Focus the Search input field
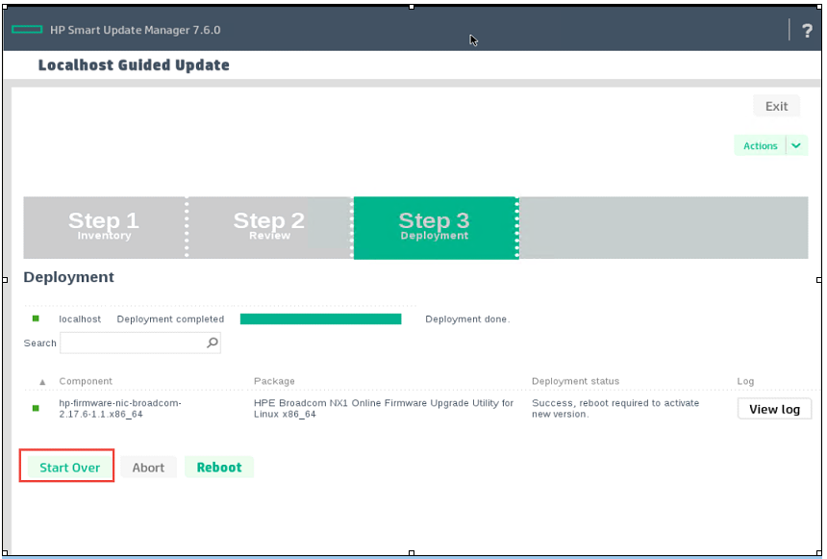 pyautogui.click(x=140, y=343)
